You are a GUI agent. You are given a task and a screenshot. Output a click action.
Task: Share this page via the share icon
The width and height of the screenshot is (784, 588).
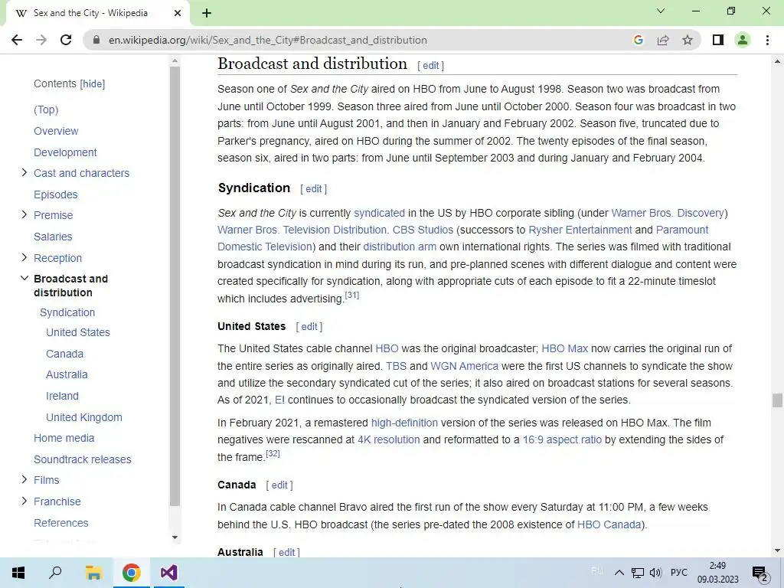pos(663,40)
